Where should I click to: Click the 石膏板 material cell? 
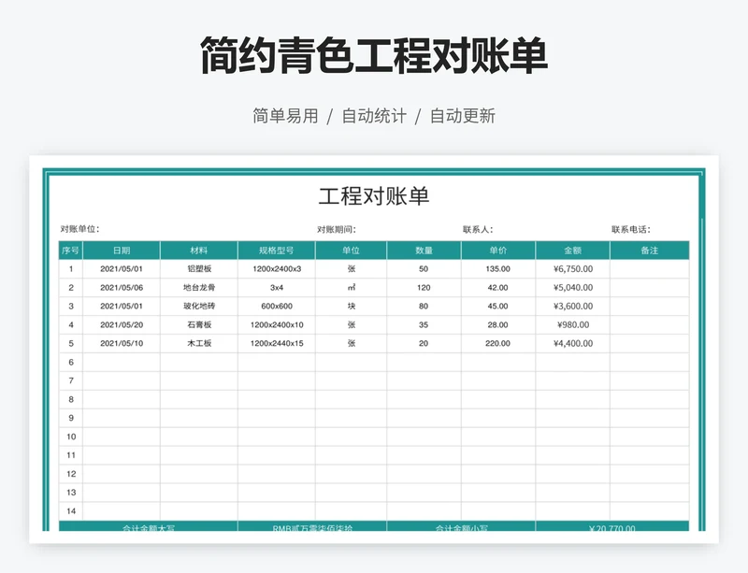click(x=199, y=325)
